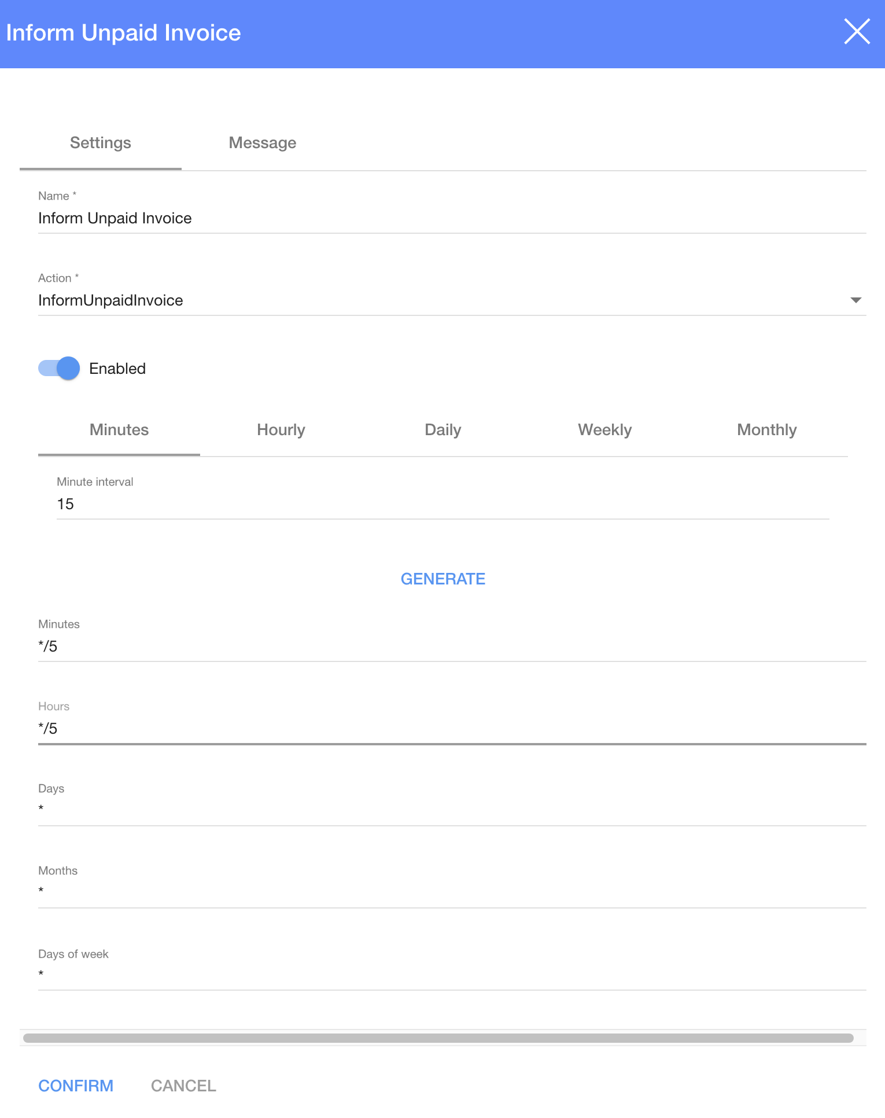The width and height of the screenshot is (885, 1118).
Task: Select the Hourly schedule tab
Action: [x=281, y=430]
